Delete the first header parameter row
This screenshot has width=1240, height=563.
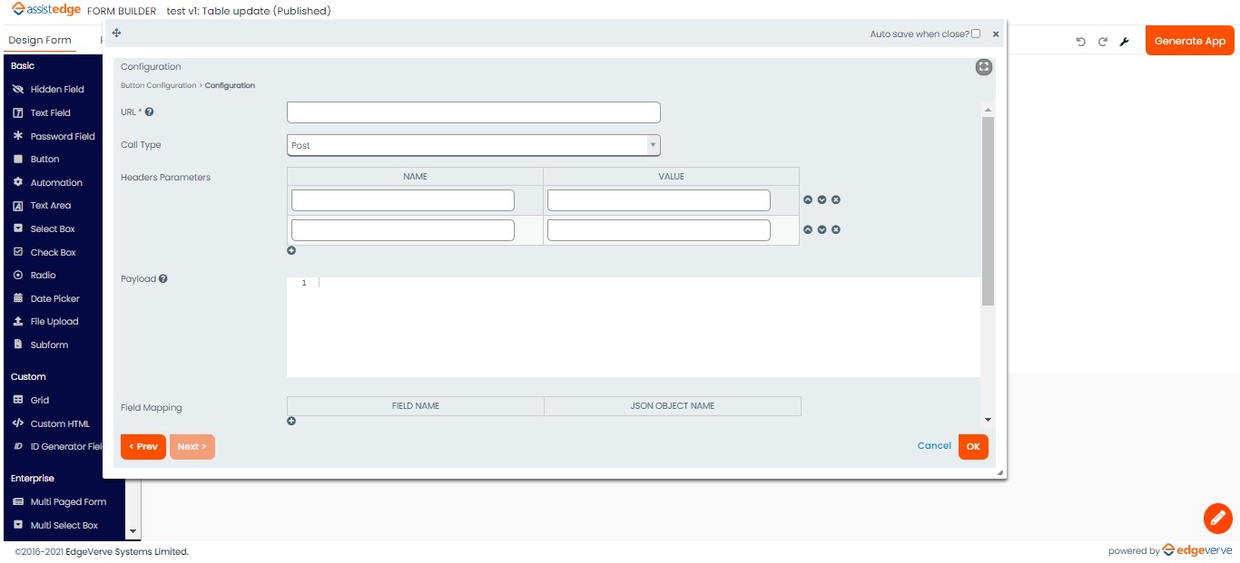tap(836, 200)
